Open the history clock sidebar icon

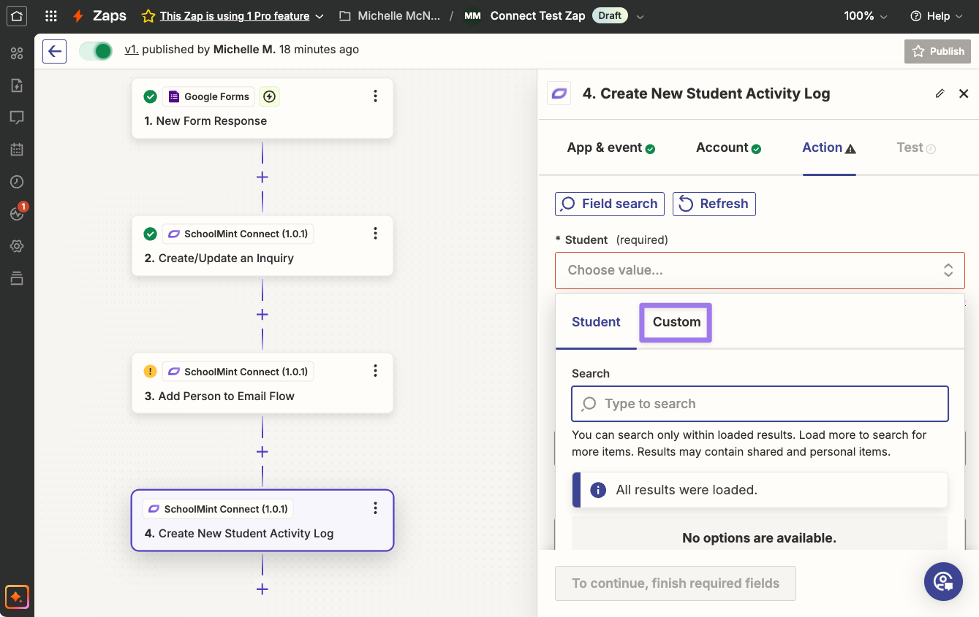(17, 182)
